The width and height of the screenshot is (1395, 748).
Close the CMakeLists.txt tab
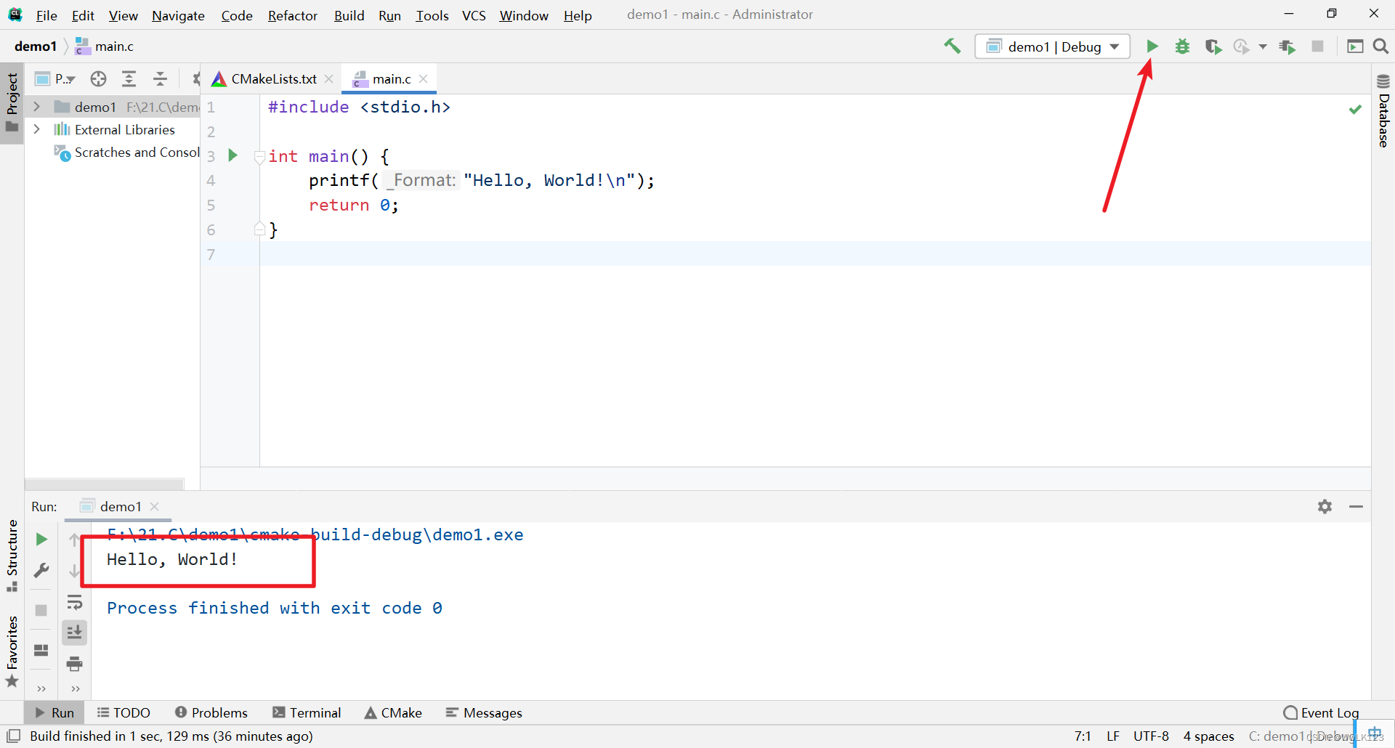[x=328, y=78]
